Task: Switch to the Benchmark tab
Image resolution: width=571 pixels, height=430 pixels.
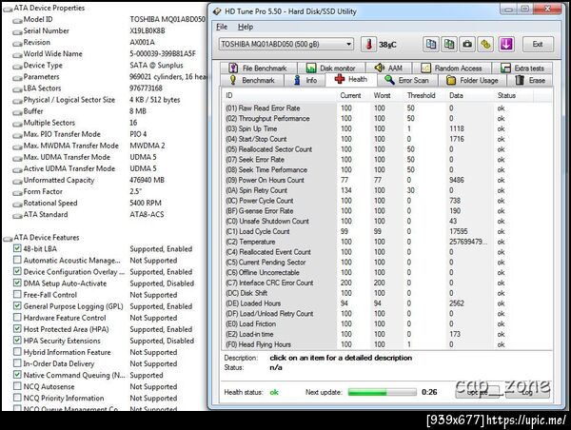Action: (x=252, y=80)
